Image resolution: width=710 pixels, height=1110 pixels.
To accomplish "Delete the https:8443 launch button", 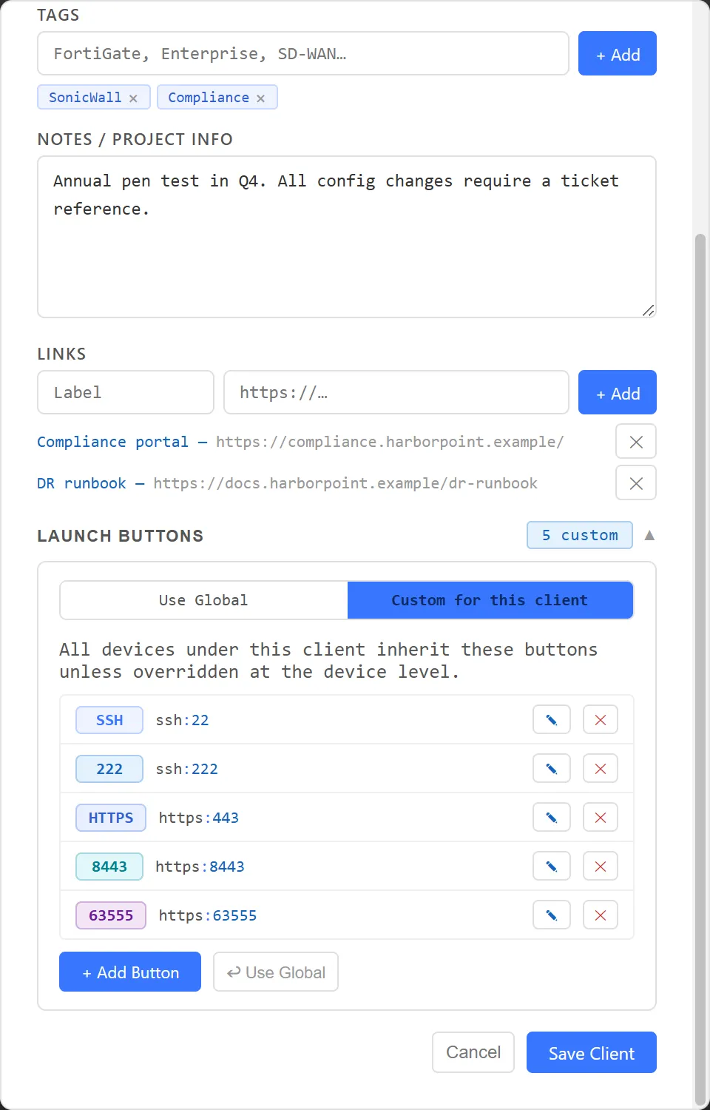I will click(601, 867).
